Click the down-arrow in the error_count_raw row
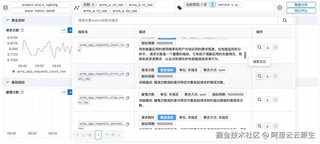The width and height of the screenshot is (320, 144). [268, 76]
